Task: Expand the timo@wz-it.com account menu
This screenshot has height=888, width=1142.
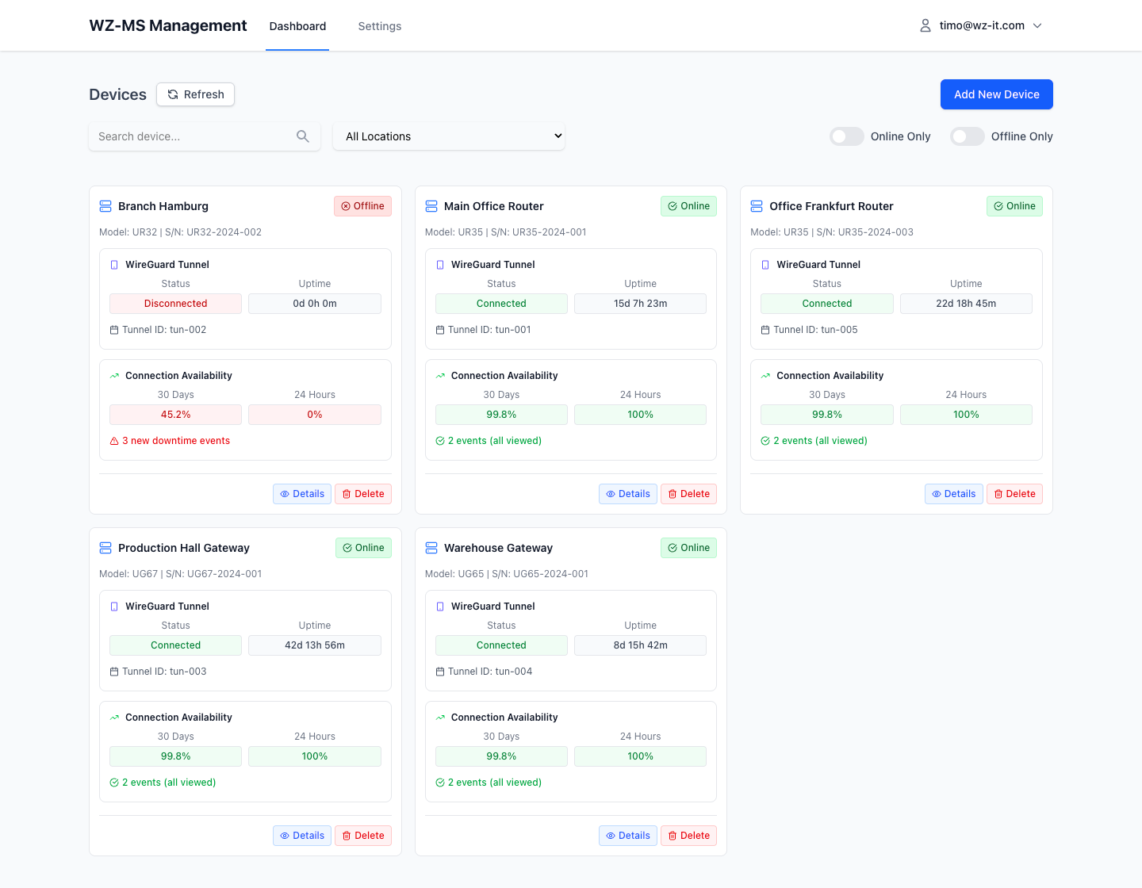Action: (x=981, y=26)
